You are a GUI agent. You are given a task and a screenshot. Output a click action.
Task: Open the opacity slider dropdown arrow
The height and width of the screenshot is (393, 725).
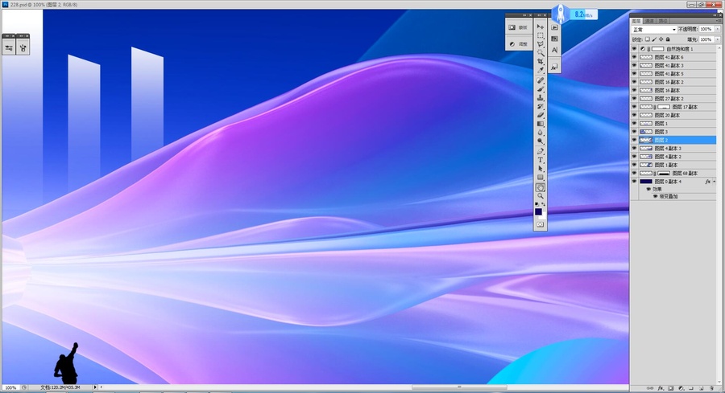coord(718,29)
